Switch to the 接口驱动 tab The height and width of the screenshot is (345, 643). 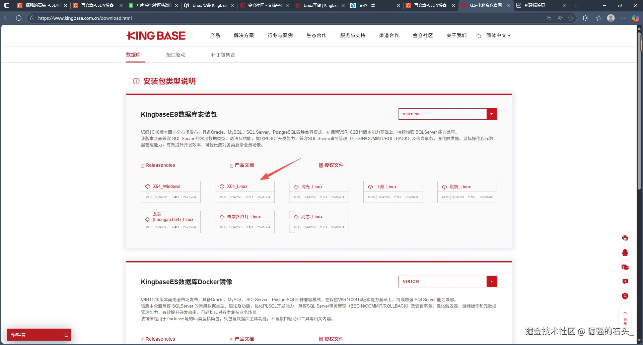tap(176, 55)
